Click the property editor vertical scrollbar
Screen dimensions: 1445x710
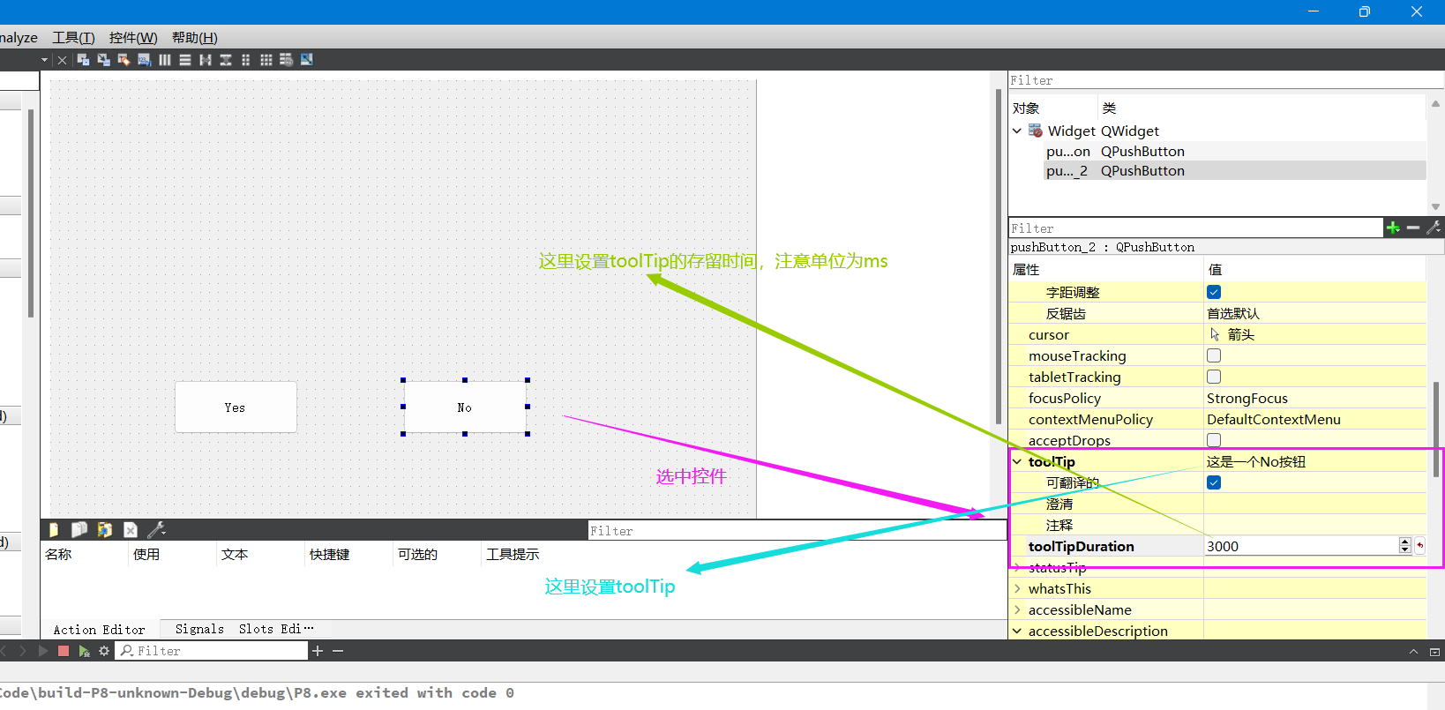(1436, 430)
